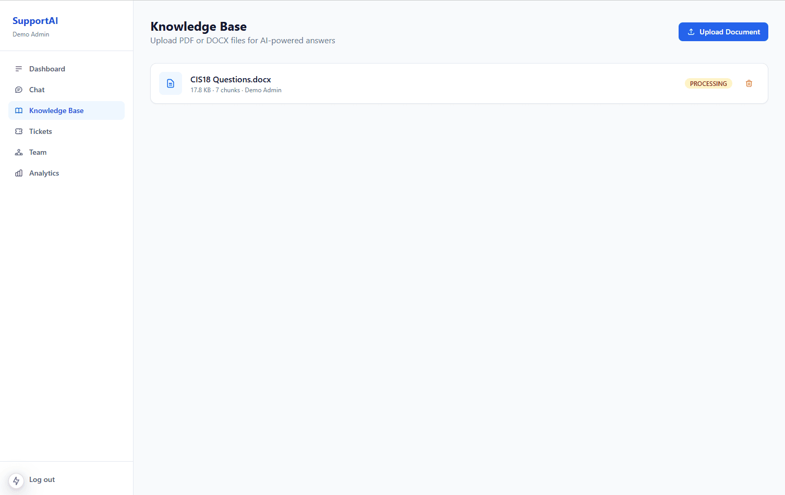Click the Knowledge Base book icon

(19, 110)
